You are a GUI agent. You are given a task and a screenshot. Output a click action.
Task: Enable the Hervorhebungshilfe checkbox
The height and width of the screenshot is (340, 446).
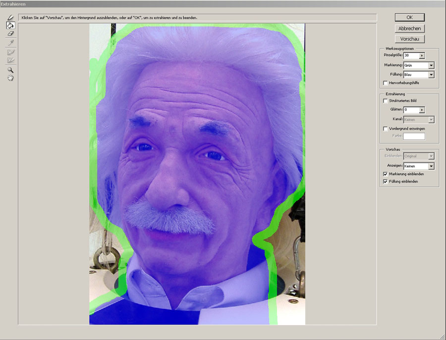pos(386,83)
